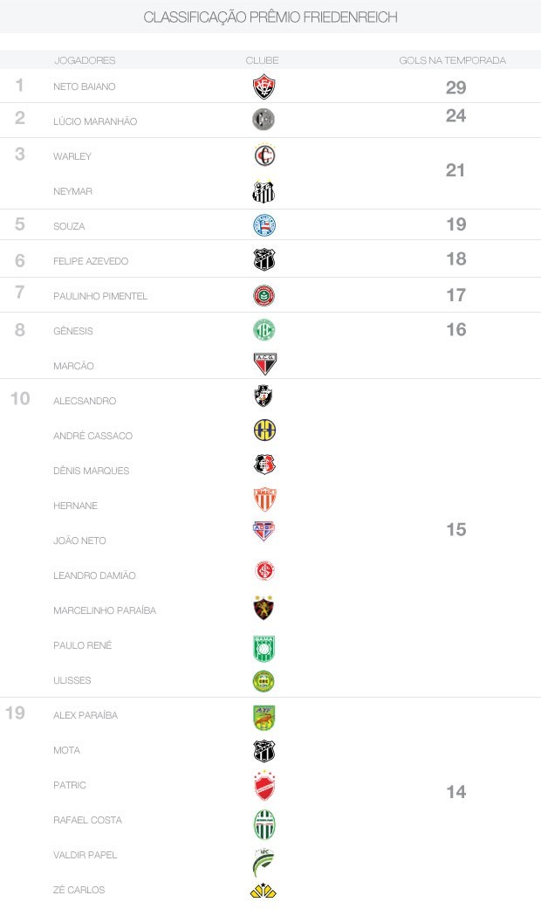541x909 pixels.
Task: Click the player name Neto Baiano
Action: click(84, 86)
